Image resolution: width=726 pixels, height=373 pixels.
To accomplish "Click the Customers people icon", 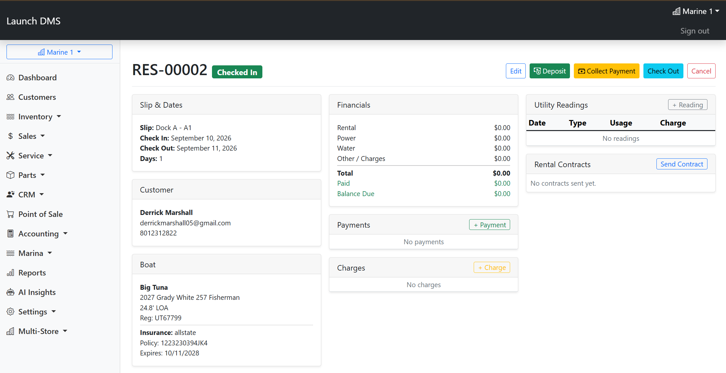I will coord(10,97).
